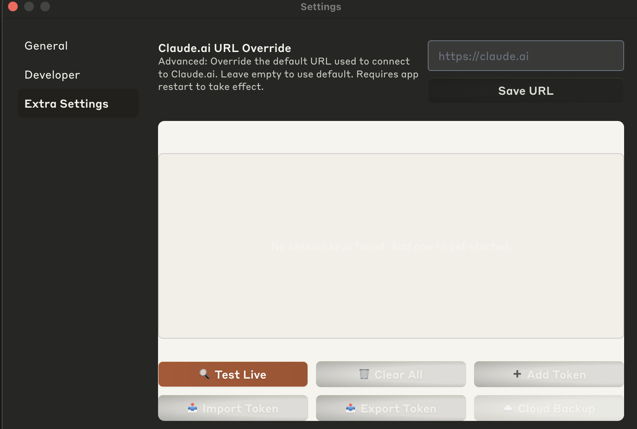637x429 pixels.
Task: Click the 'No session keys found' message
Action: point(391,246)
